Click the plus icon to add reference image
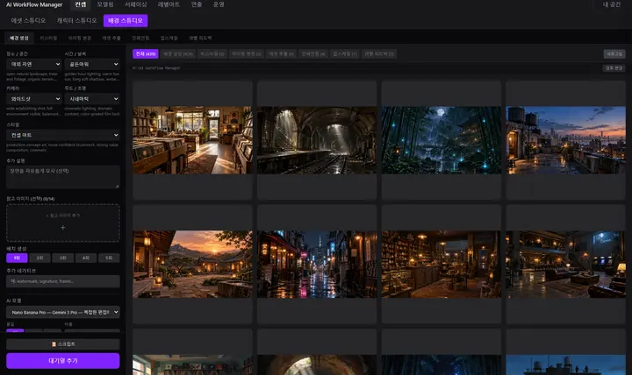This screenshot has width=632, height=375. [63, 228]
